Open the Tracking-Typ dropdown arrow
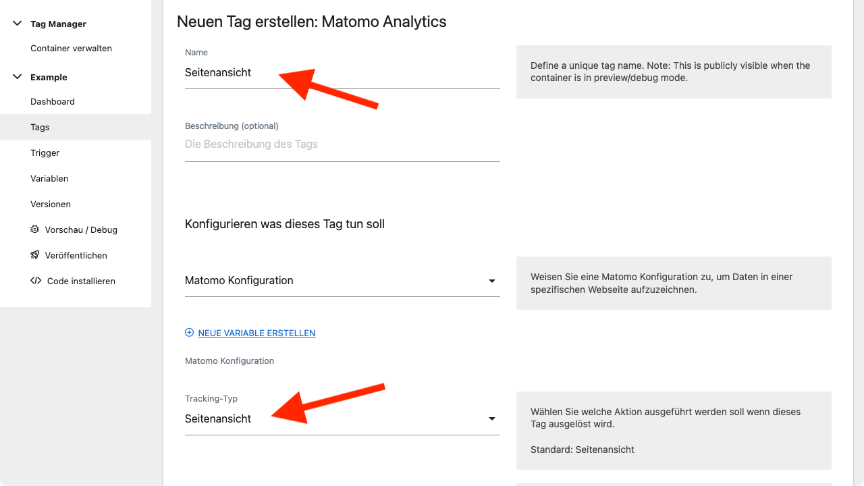 [x=492, y=419]
